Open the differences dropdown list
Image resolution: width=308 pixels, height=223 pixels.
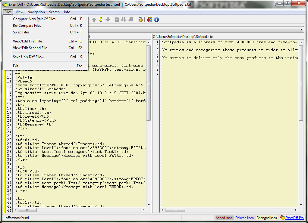pyautogui.click(x=301, y=29)
